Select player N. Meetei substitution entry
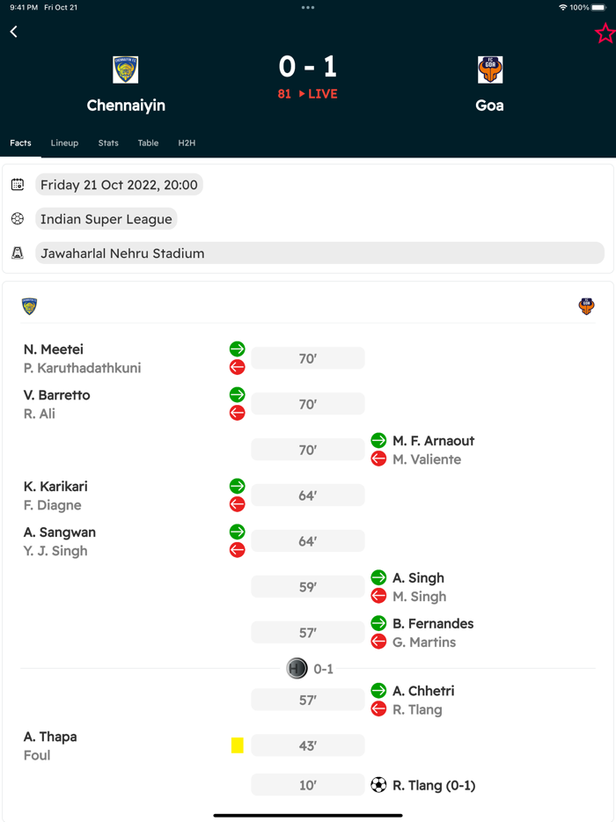The image size is (616, 822). 54,349
